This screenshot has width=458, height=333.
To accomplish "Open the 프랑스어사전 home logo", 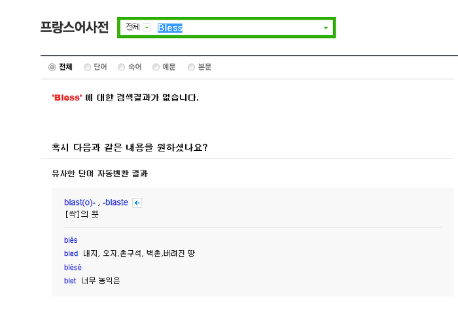I will [75, 27].
